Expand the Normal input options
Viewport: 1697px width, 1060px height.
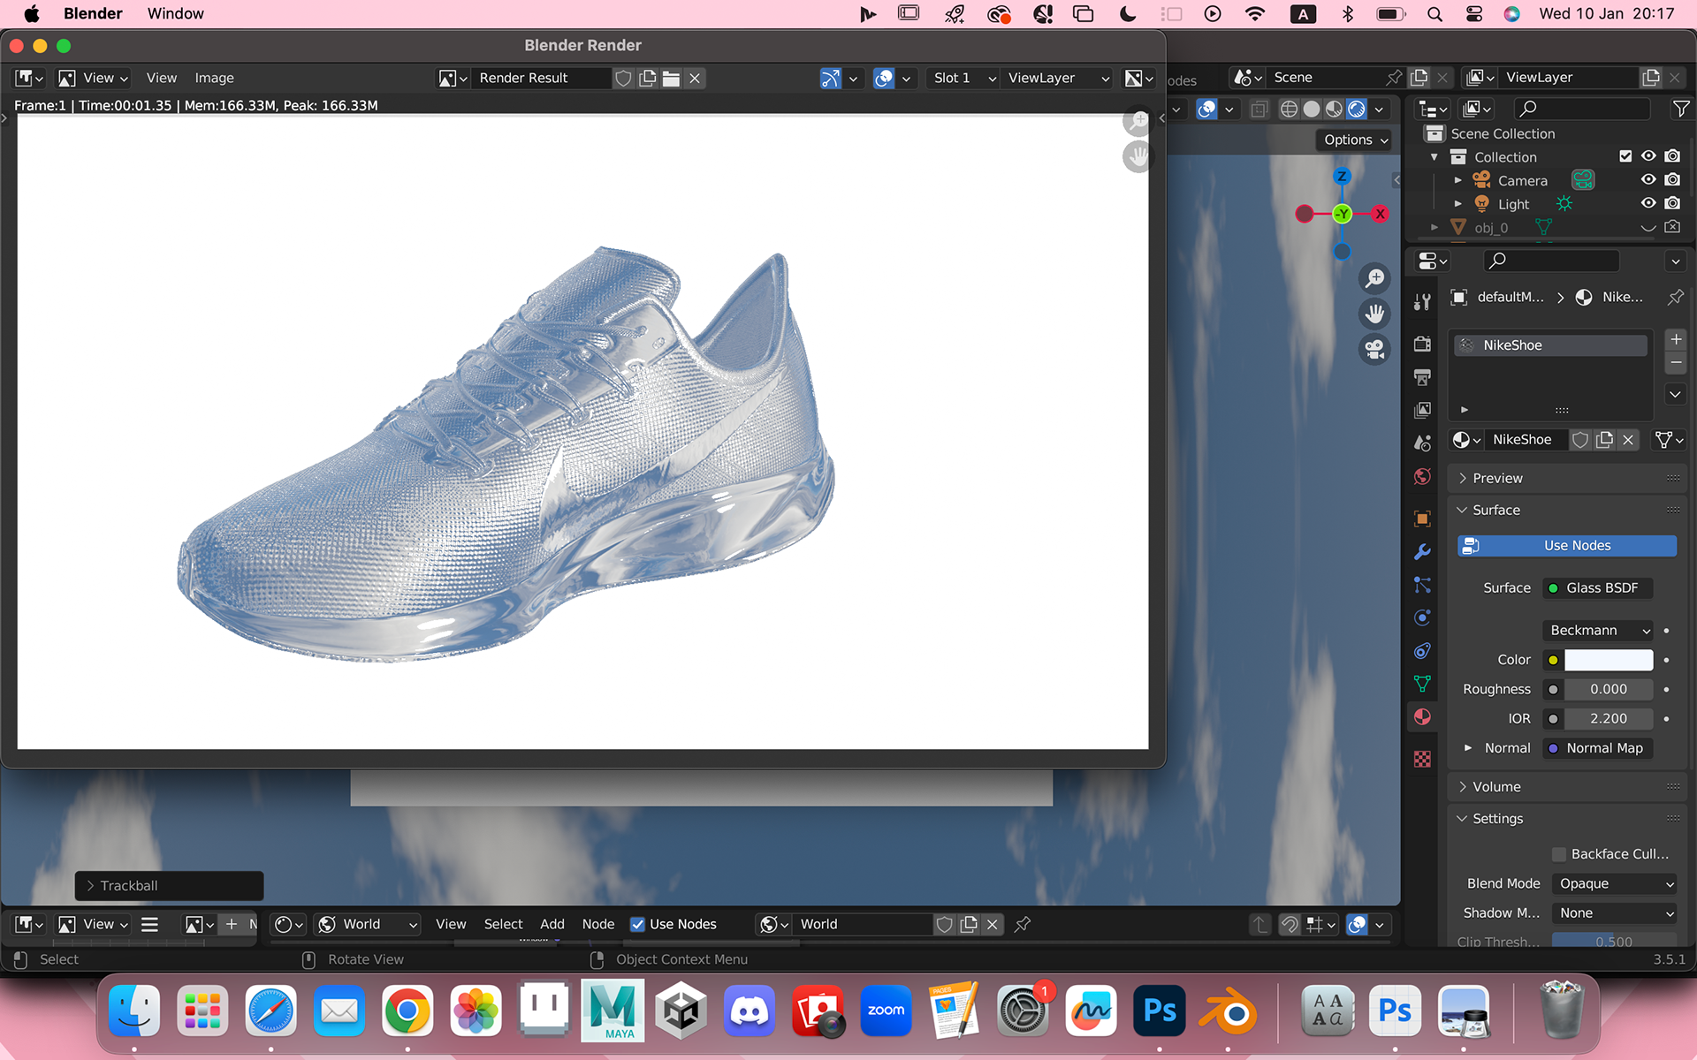point(1468,748)
